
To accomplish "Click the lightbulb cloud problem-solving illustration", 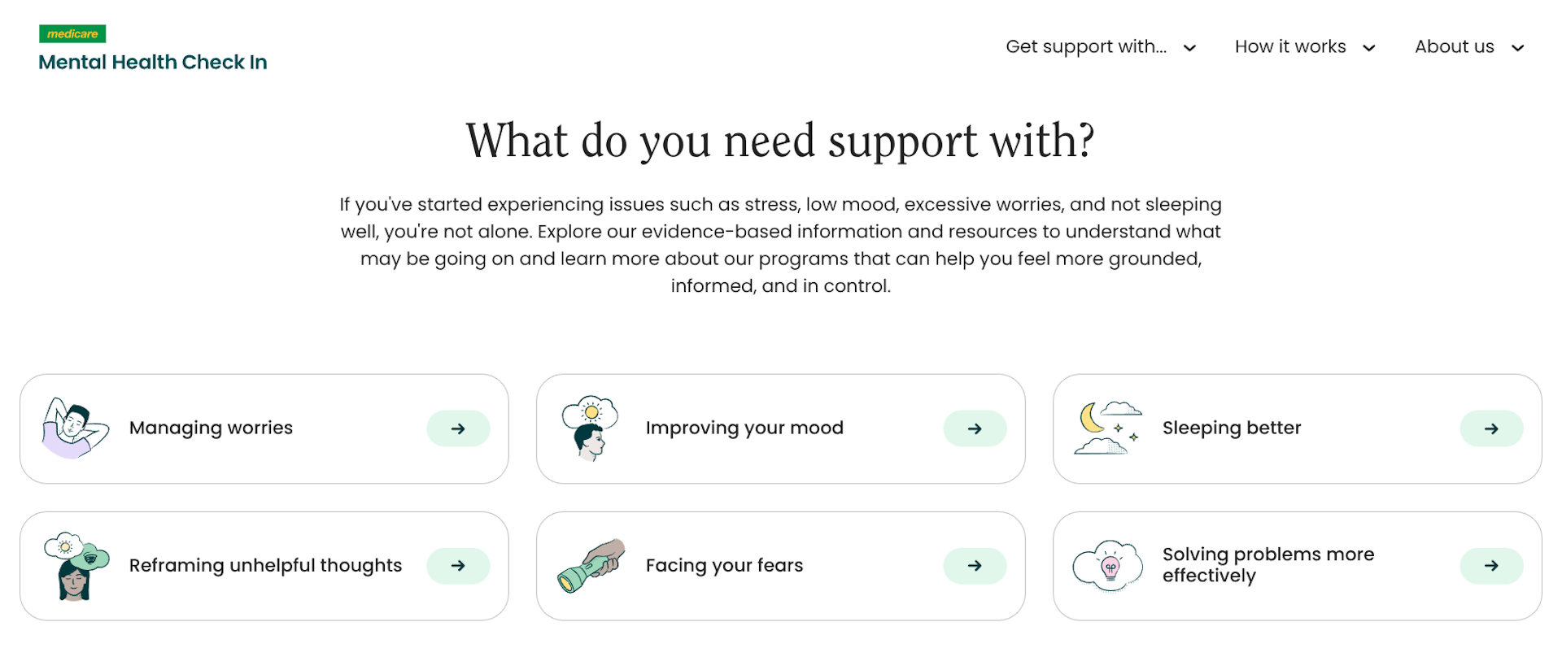I will 1107,566.
